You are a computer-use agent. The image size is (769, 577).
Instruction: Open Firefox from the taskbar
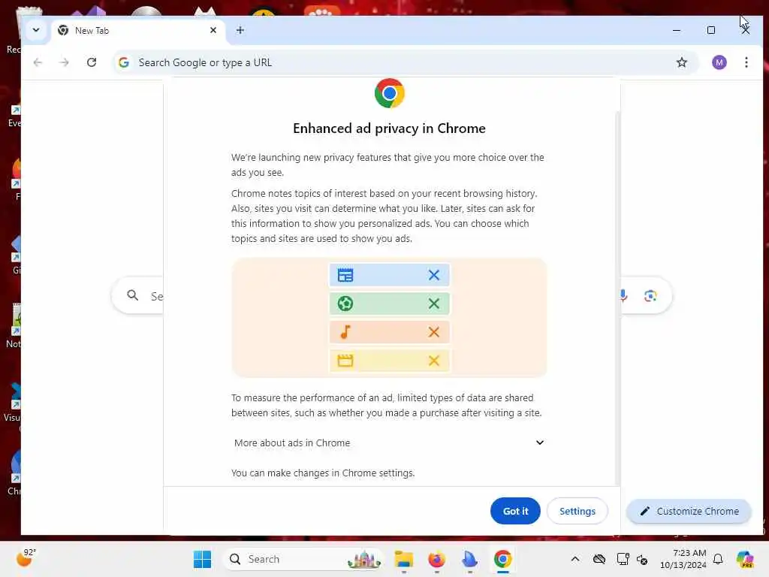[x=436, y=559]
